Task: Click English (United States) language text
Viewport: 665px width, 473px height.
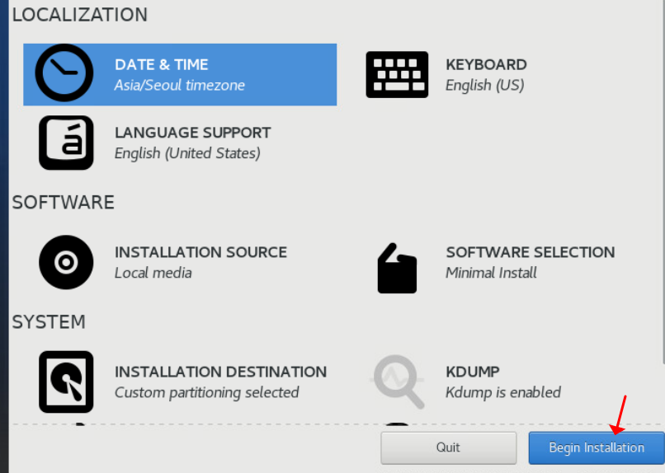Action: (x=187, y=153)
